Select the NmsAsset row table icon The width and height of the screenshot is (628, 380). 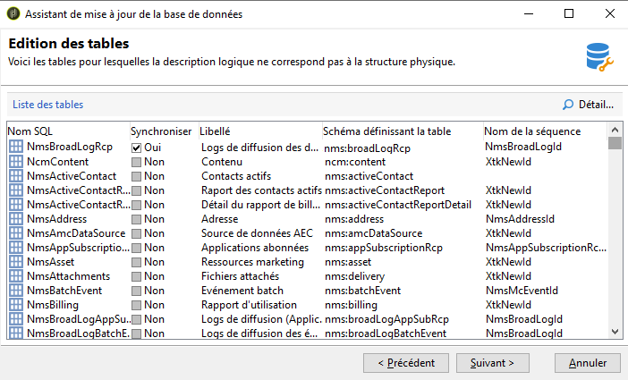pyautogui.click(x=16, y=261)
